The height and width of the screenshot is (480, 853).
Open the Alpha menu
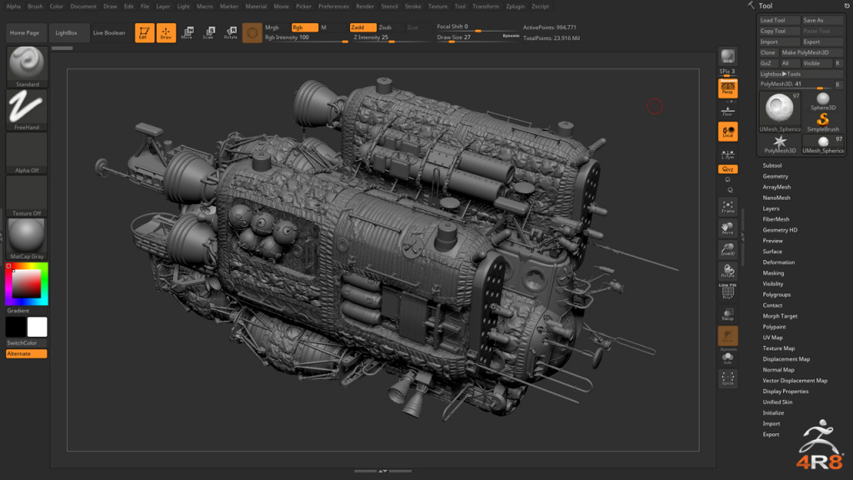point(13,7)
